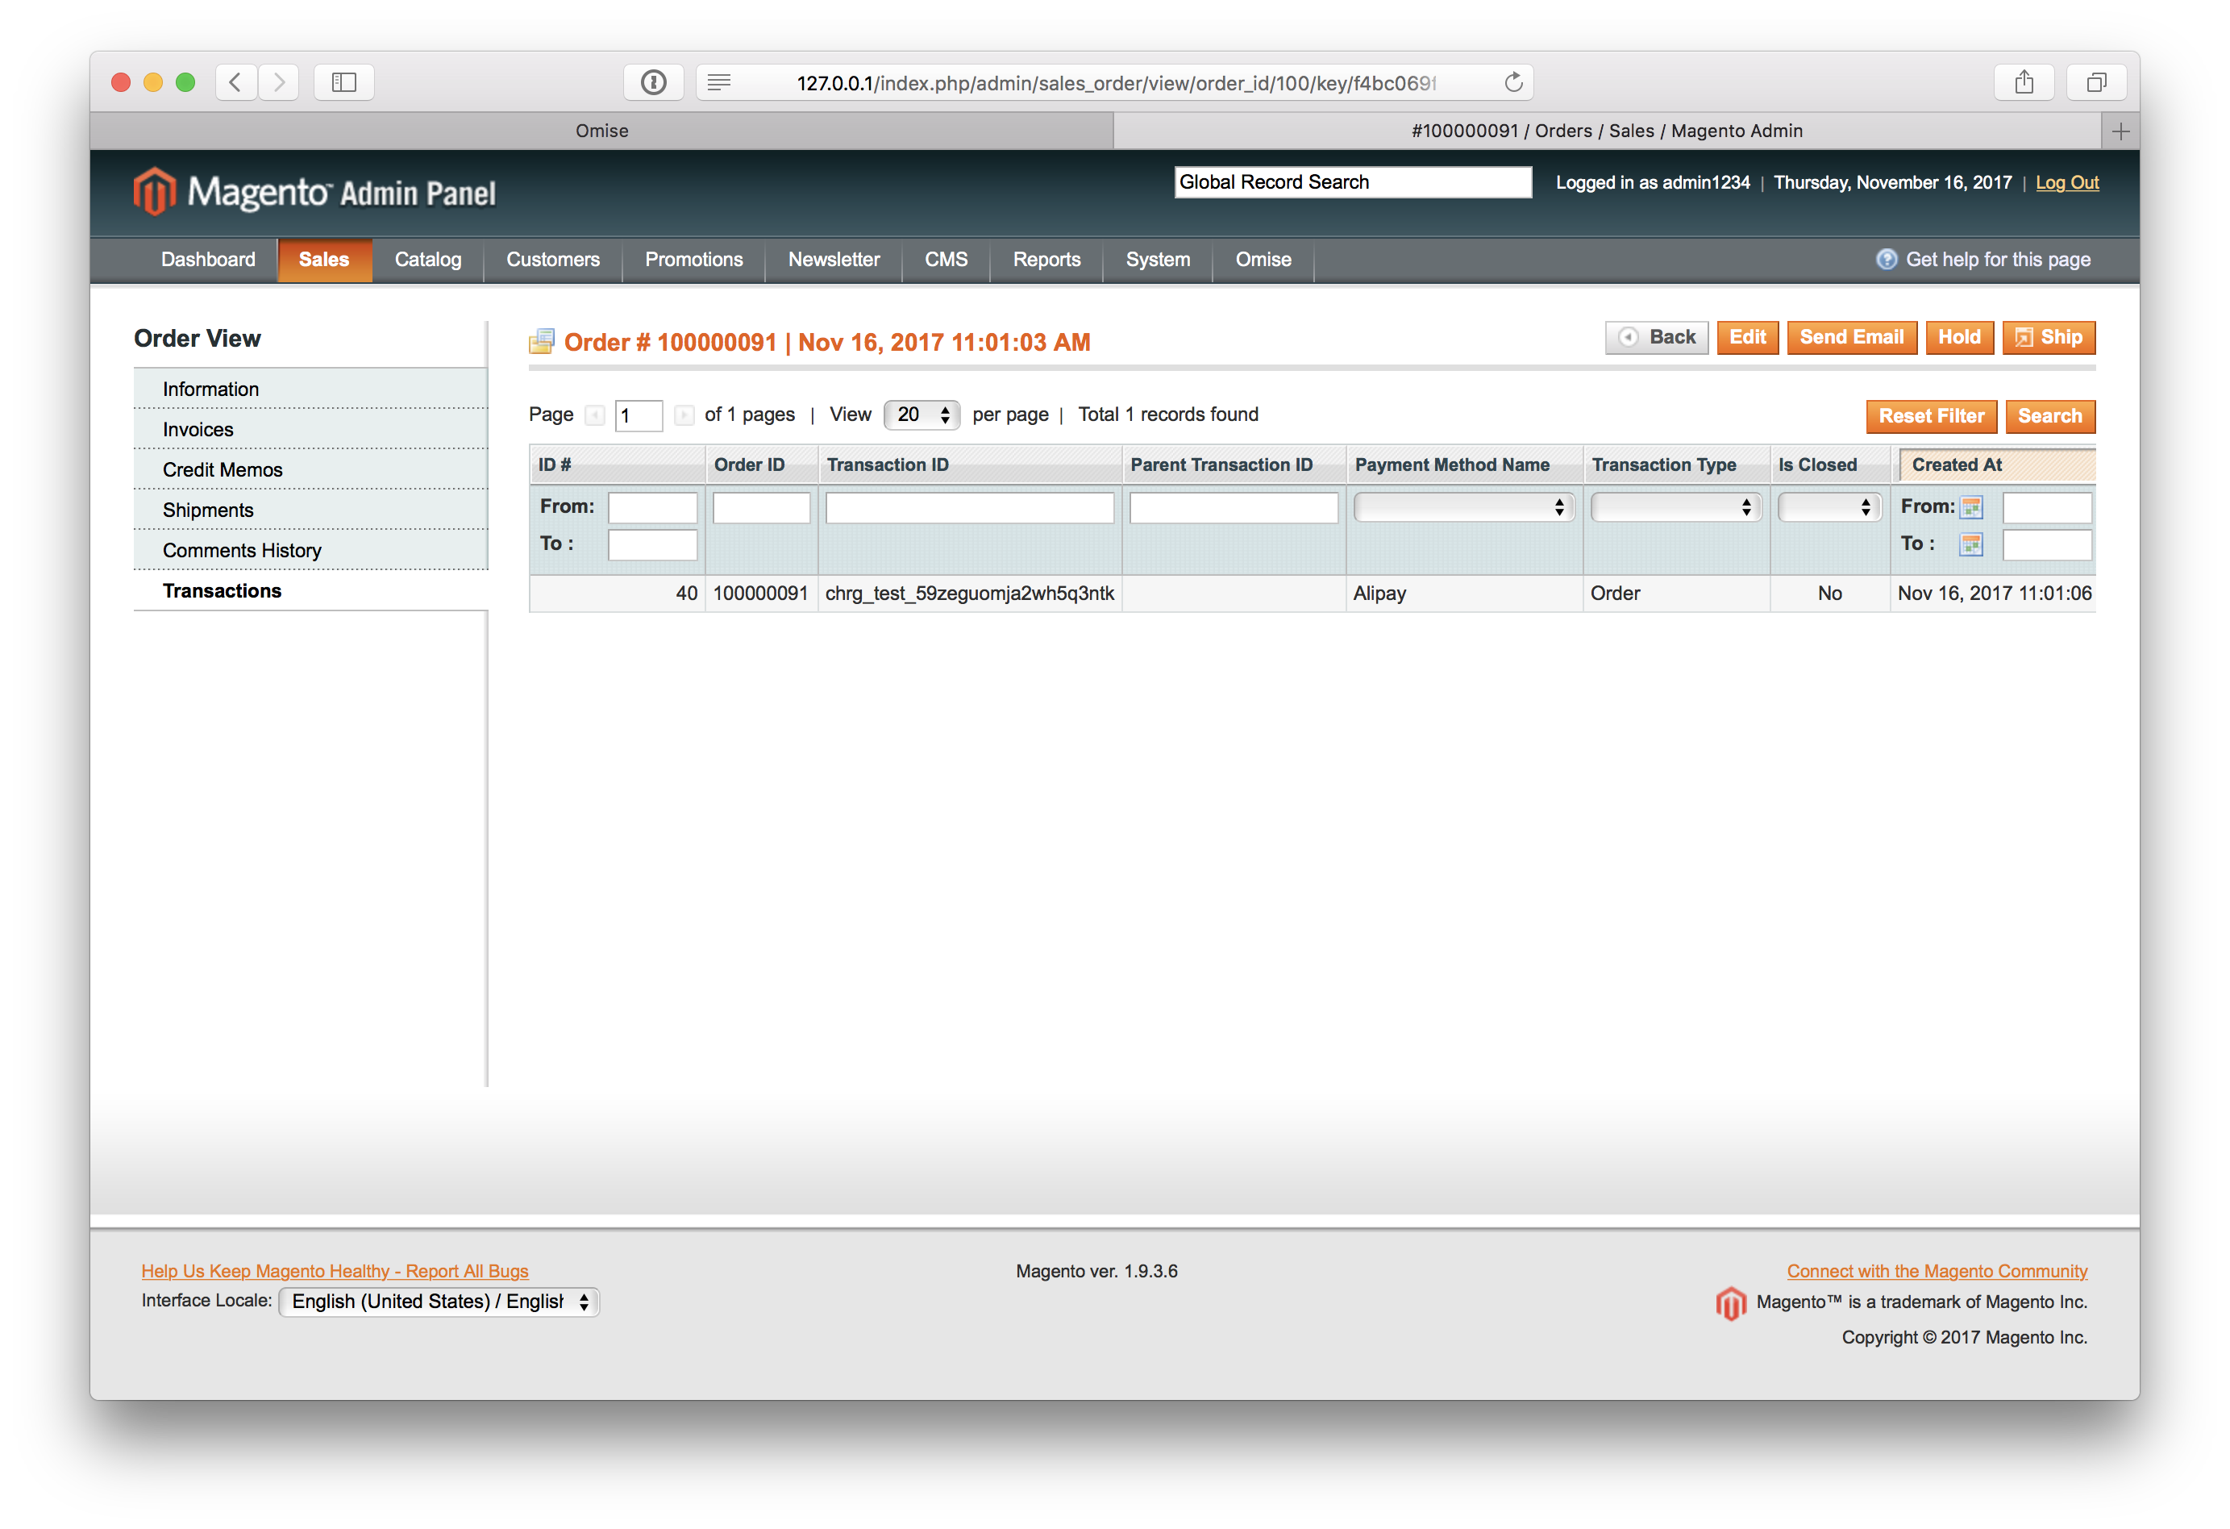Open the Sales menu
This screenshot has height=1529, width=2230.
tap(324, 259)
